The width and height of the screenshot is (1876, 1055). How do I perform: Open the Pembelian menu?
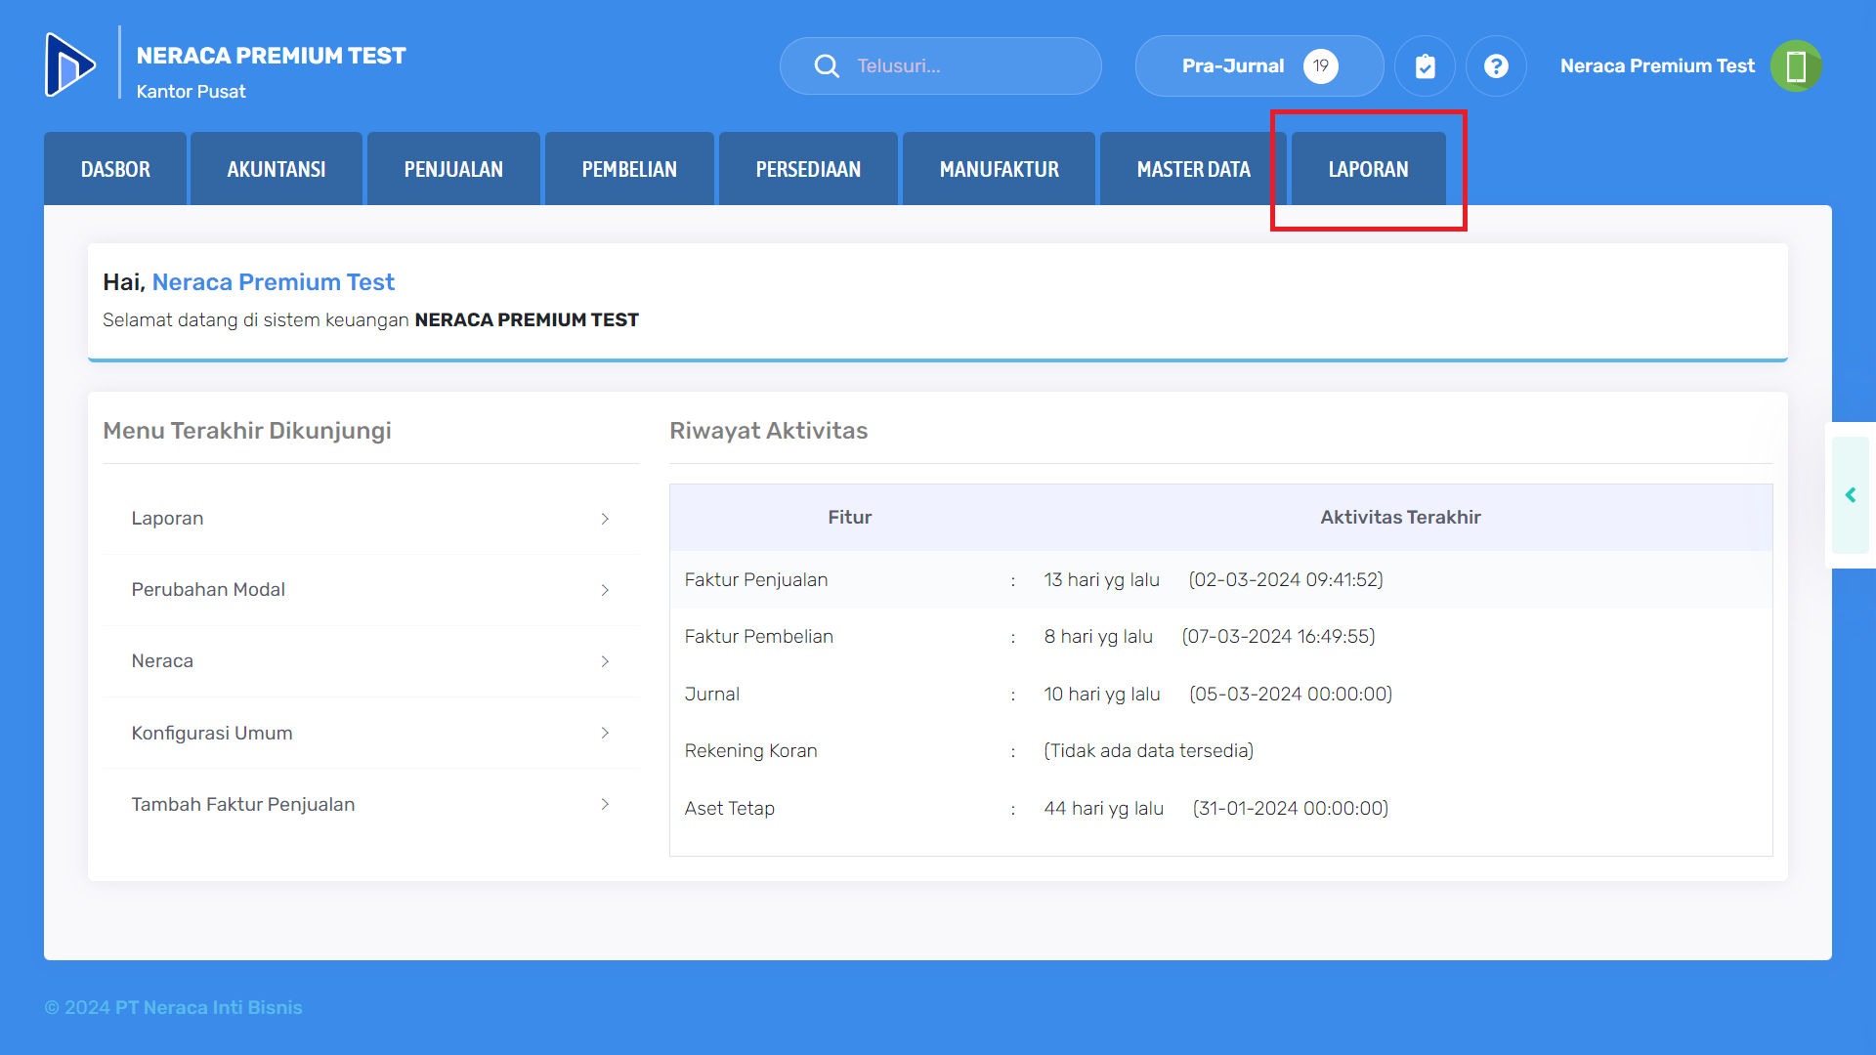click(x=629, y=169)
